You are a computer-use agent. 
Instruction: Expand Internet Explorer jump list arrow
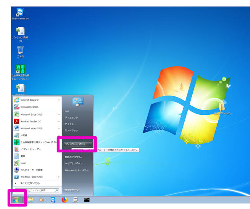point(59,100)
